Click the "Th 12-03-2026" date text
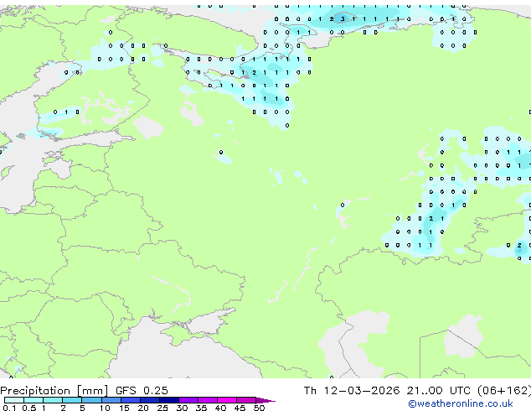This screenshot has height=411, width=531. click(352, 391)
